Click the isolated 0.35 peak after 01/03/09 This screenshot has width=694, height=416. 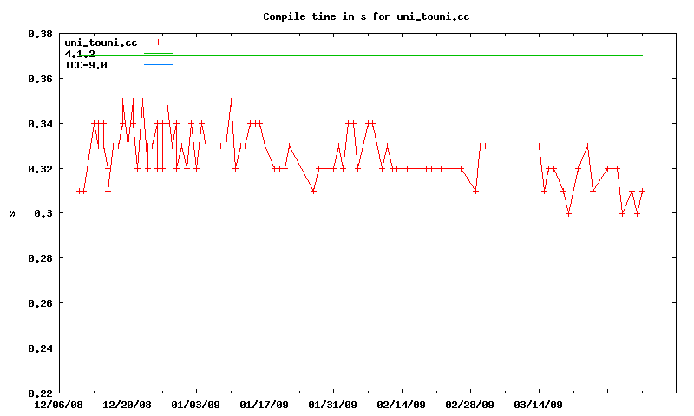pos(231,101)
